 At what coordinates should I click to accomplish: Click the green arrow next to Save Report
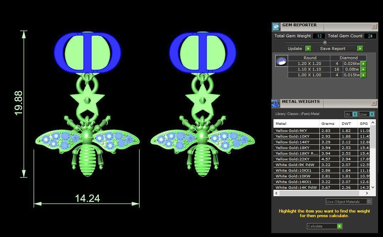[x=360, y=49]
